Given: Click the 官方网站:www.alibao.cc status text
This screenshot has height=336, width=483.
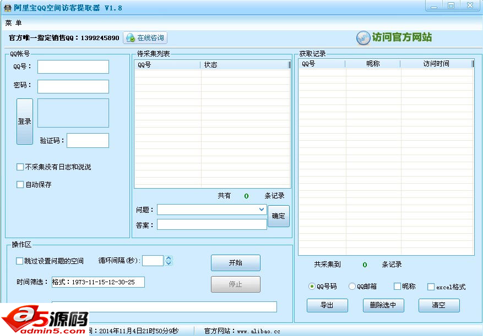Looking at the screenshot, I should coord(242,332).
